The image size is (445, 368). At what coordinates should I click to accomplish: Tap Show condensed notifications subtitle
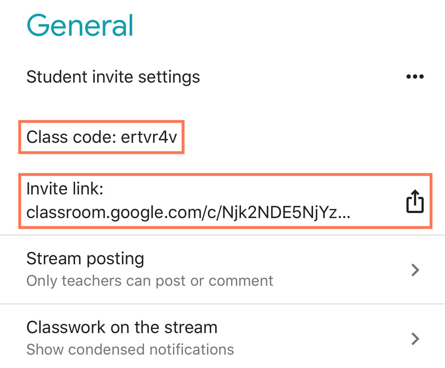pyautogui.click(x=130, y=350)
